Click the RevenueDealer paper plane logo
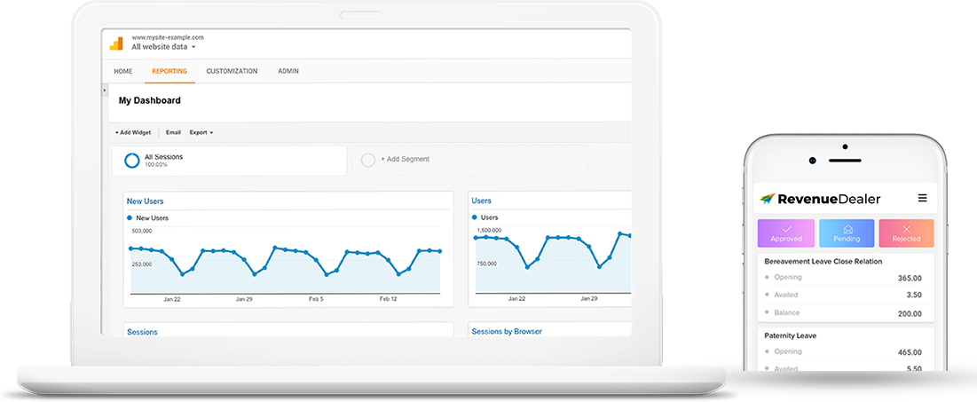Screen dimensions: 977x402 (x=768, y=199)
